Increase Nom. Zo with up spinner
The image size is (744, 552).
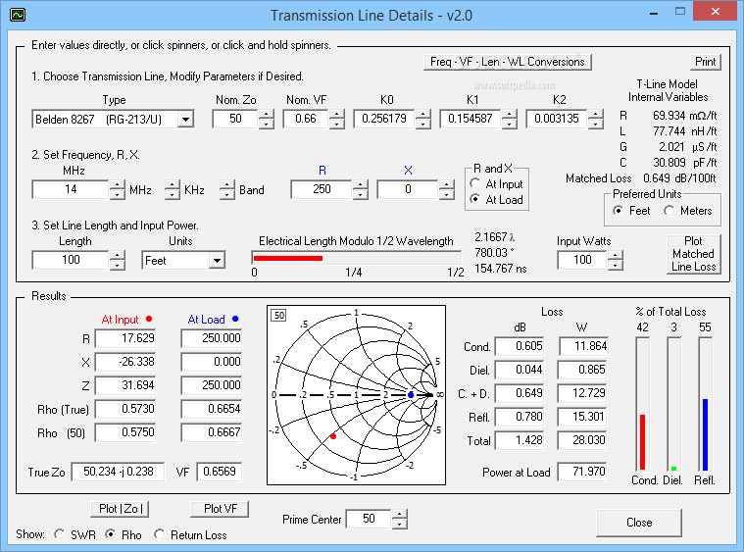coord(267,114)
